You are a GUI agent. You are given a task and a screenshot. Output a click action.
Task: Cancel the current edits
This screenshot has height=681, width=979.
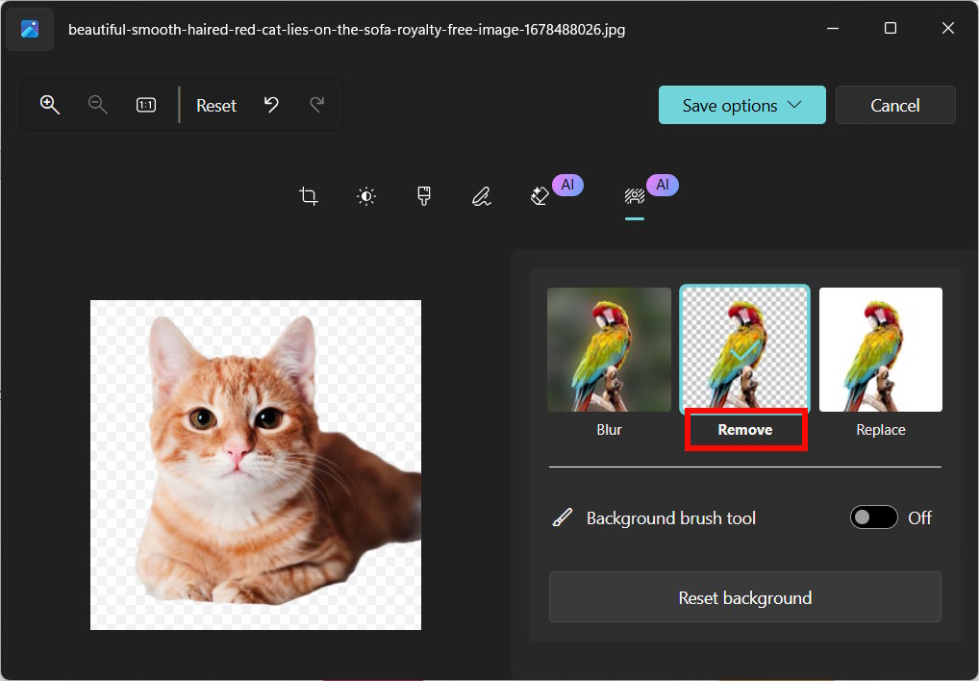coord(895,105)
